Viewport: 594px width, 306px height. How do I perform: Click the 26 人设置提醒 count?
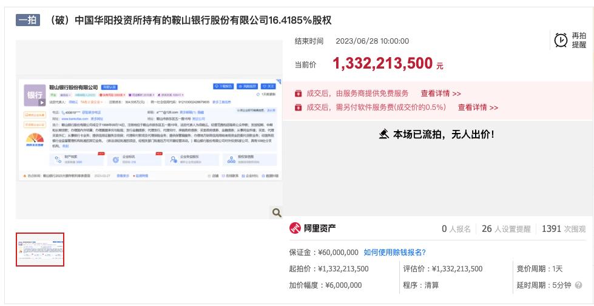(506, 229)
